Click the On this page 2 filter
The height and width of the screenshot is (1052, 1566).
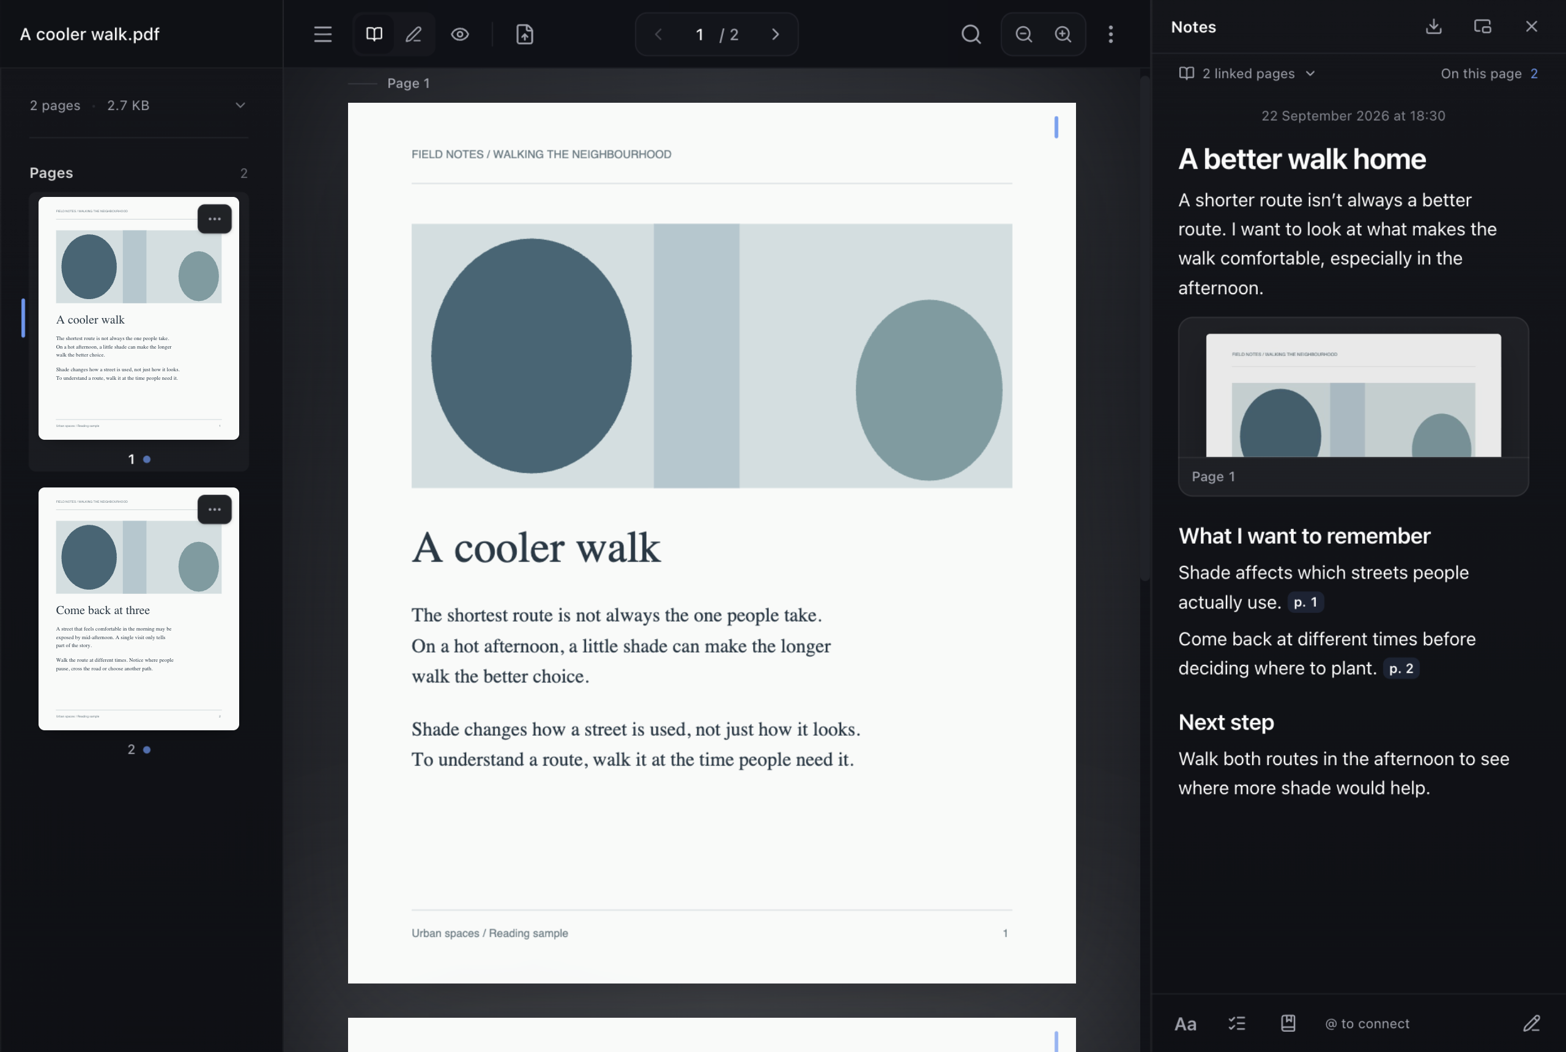[1489, 74]
